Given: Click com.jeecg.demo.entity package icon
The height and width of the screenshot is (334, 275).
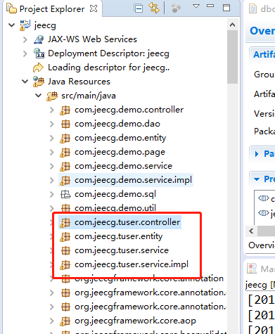Looking at the screenshot, I should [x=65, y=138].
